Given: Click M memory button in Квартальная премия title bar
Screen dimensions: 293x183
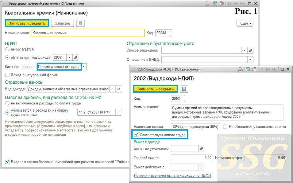Looking at the screenshot, I should point(229,4).
